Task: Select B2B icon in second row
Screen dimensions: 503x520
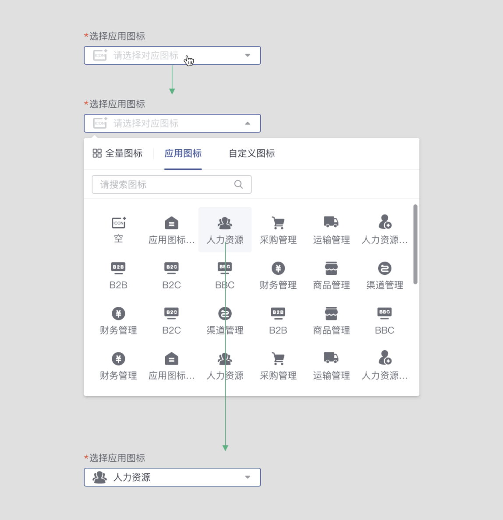Action: (x=119, y=275)
